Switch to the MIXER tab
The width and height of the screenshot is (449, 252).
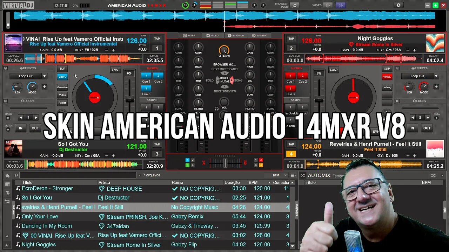[x=189, y=35]
